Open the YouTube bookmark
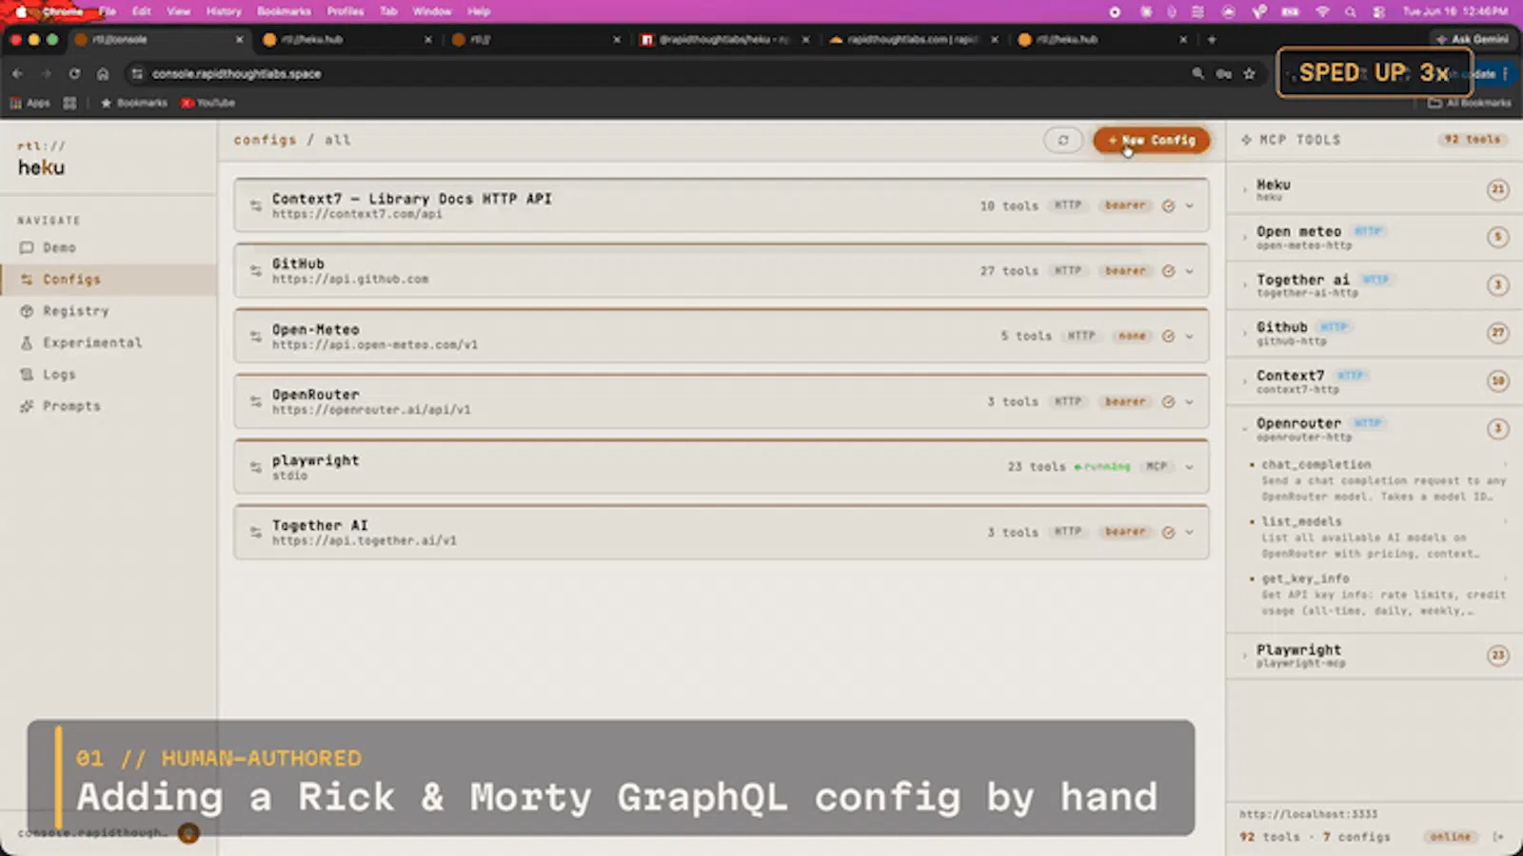 pyautogui.click(x=208, y=103)
